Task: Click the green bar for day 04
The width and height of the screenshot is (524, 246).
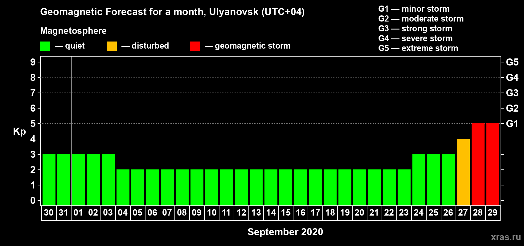Action: click(123, 187)
